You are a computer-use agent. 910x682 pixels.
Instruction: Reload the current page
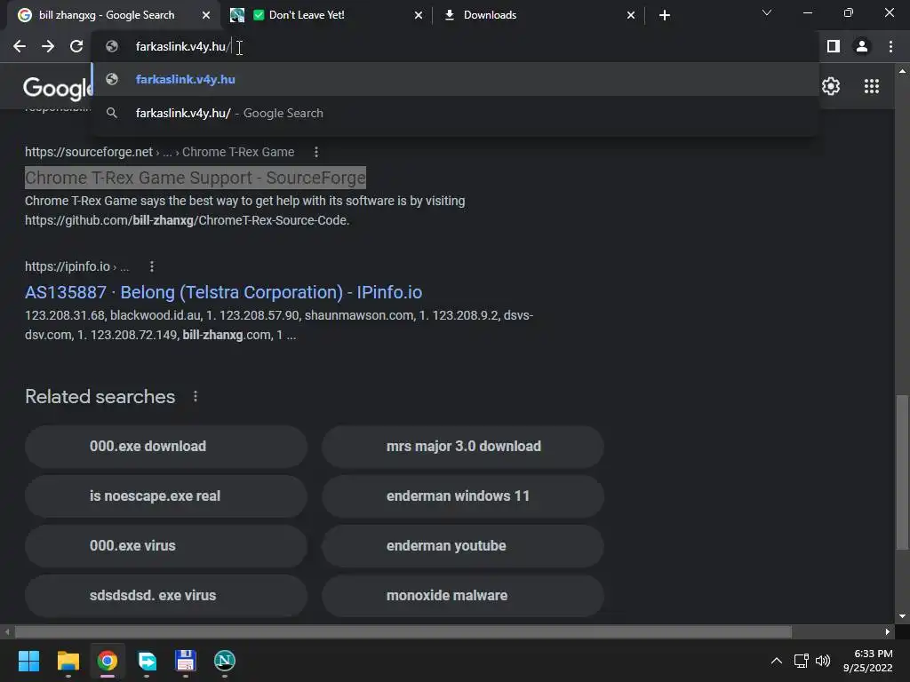76,46
